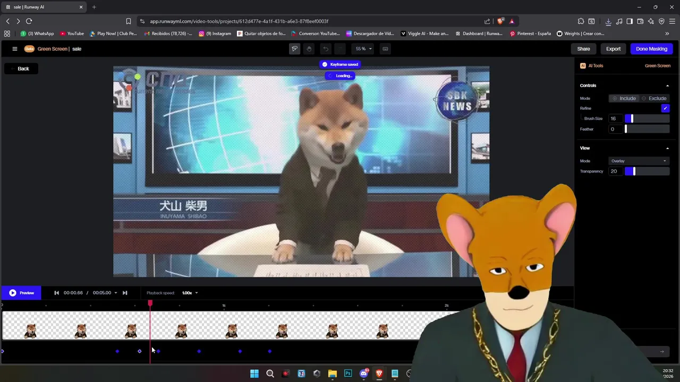
Task: Skip to next frame
Action: click(x=125, y=293)
